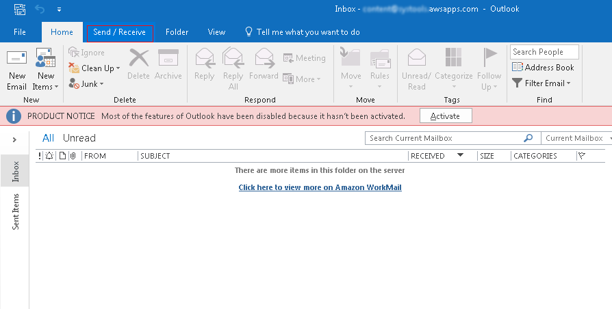Click the Unread/Read envelope icon
612x309 pixels.
point(416,57)
